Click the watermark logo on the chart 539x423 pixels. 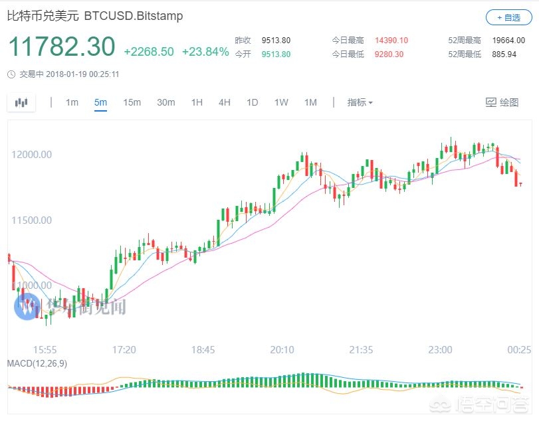coord(29,306)
